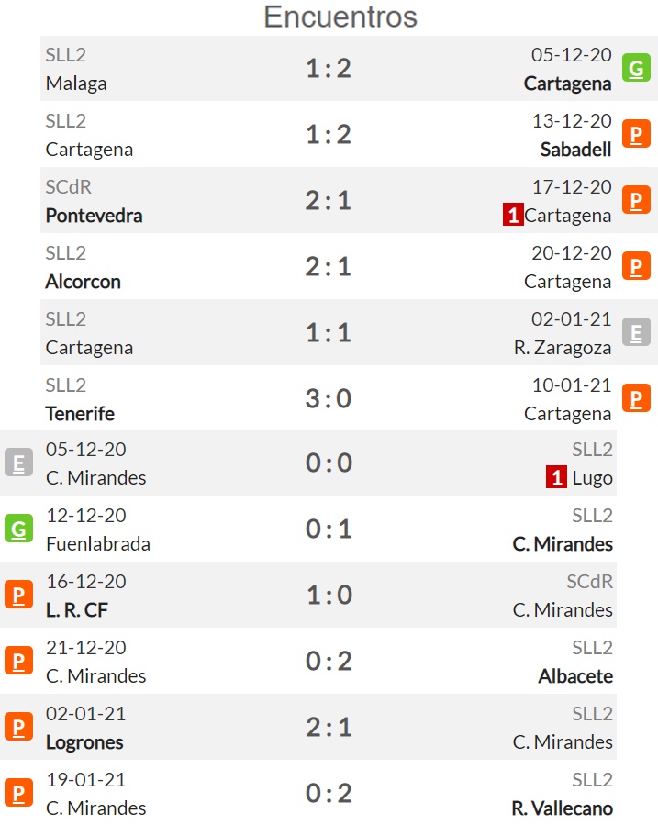
Task: Click orange P badge for L. R. CF match
Action: pyautogui.click(x=18, y=595)
